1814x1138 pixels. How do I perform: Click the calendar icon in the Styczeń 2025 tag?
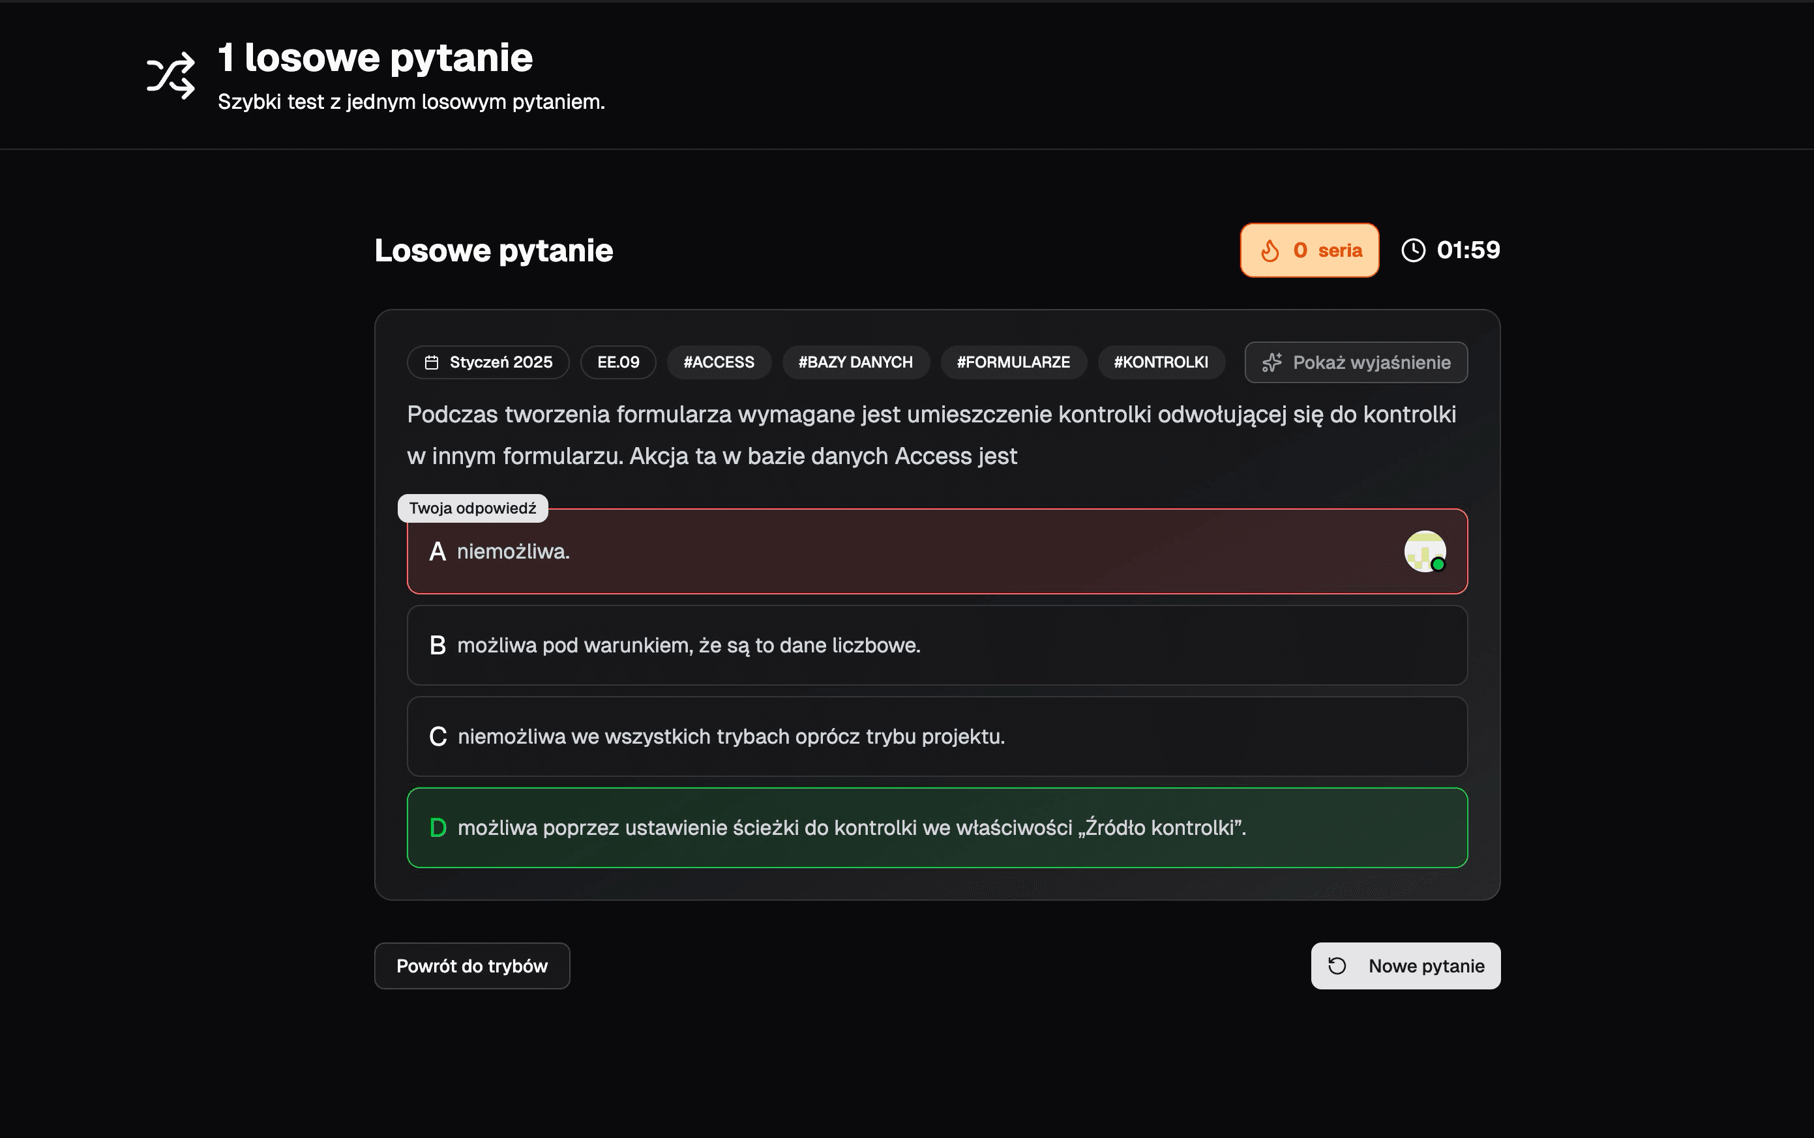click(x=432, y=363)
